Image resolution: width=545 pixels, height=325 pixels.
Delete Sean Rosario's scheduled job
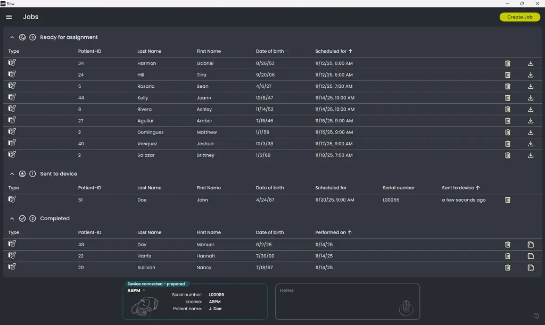pos(507,86)
